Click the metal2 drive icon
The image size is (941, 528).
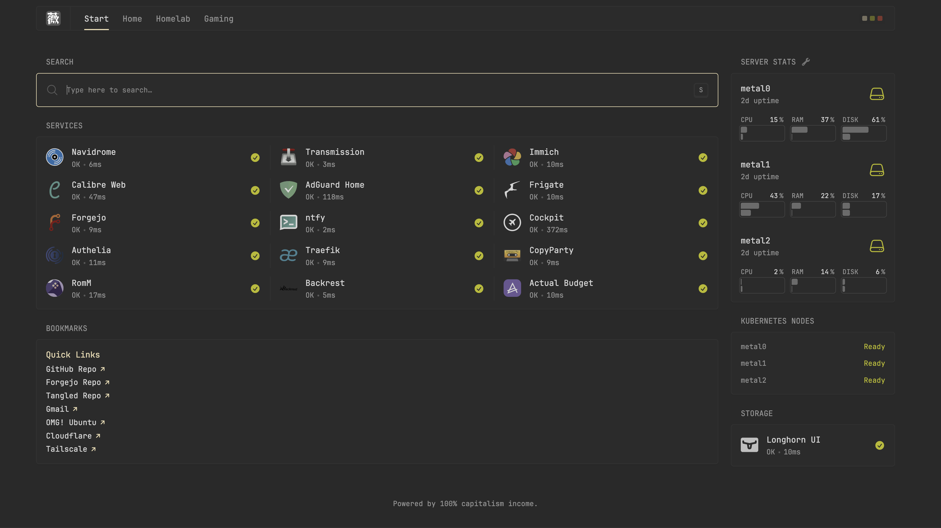point(877,246)
